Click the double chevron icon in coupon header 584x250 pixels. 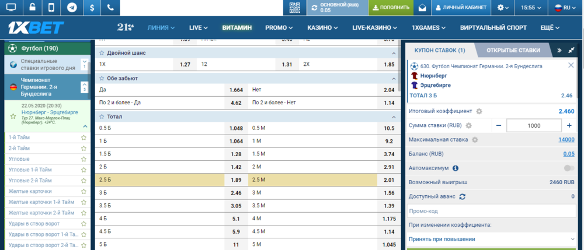click(559, 51)
